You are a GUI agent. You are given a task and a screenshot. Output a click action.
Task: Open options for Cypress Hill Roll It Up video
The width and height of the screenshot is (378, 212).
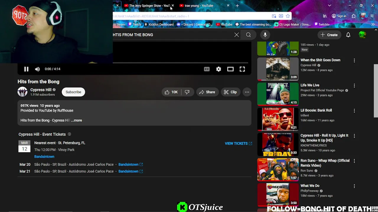pos(354,136)
